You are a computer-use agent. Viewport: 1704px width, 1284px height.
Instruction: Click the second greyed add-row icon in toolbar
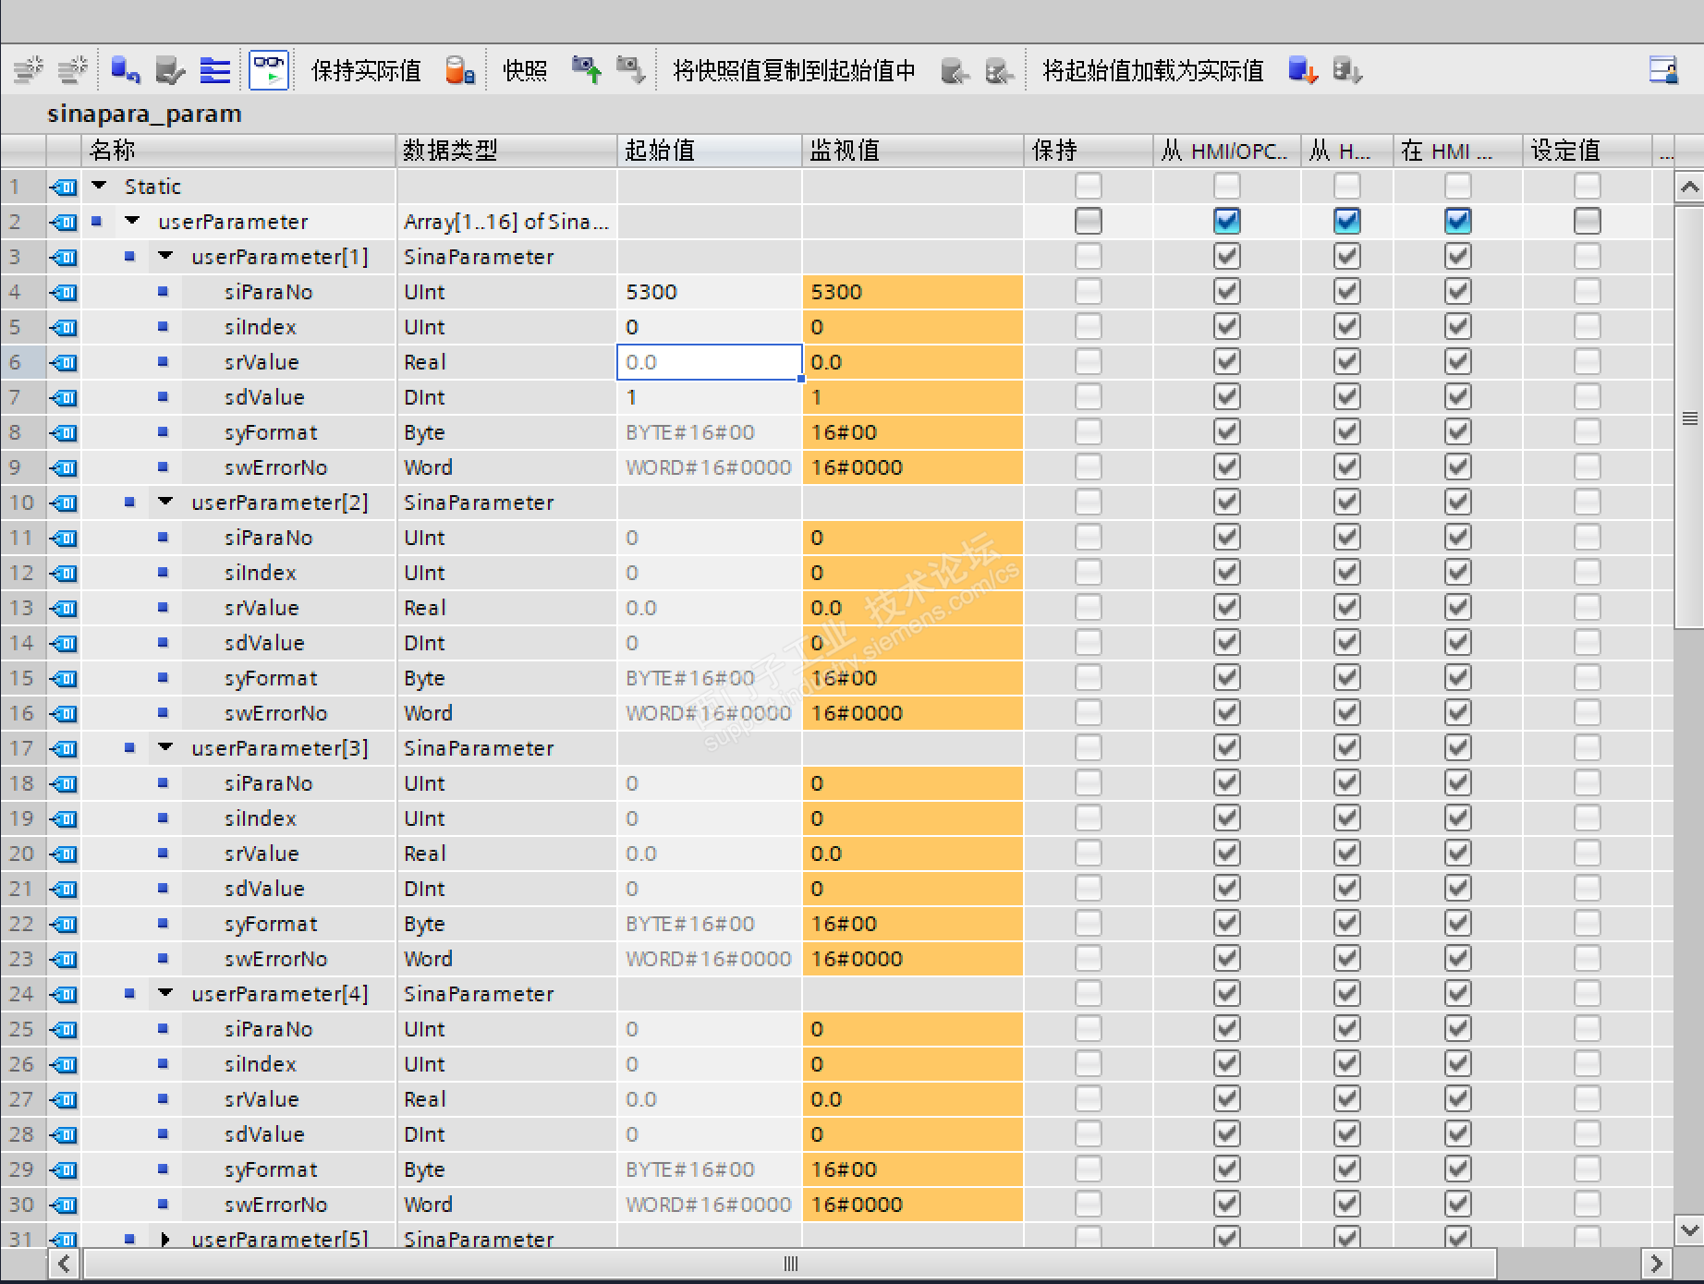(72, 70)
